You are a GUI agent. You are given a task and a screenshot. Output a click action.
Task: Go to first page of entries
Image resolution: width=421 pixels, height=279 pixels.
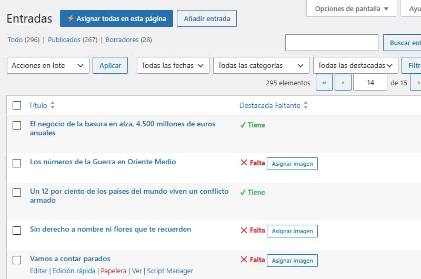click(324, 83)
